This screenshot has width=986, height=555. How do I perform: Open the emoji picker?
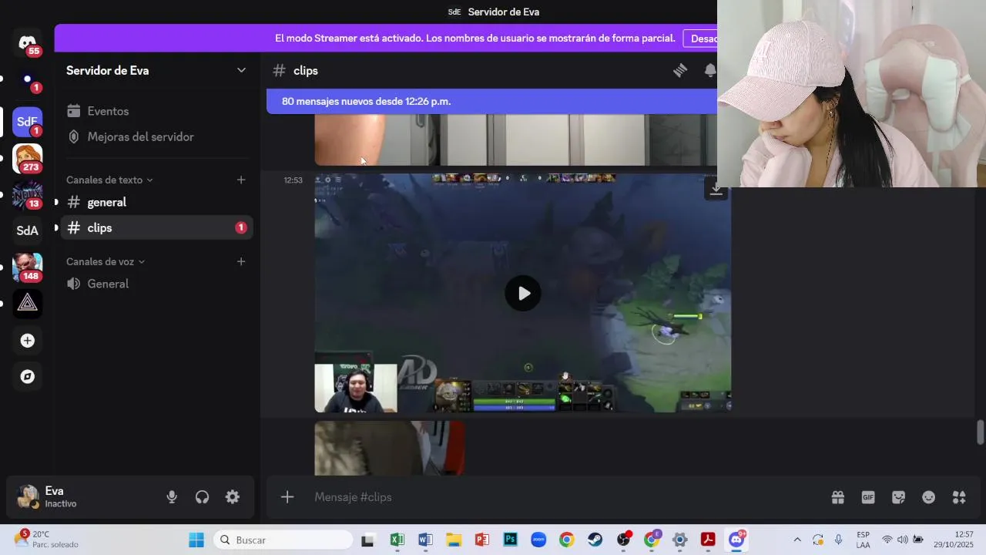coord(929,497)
